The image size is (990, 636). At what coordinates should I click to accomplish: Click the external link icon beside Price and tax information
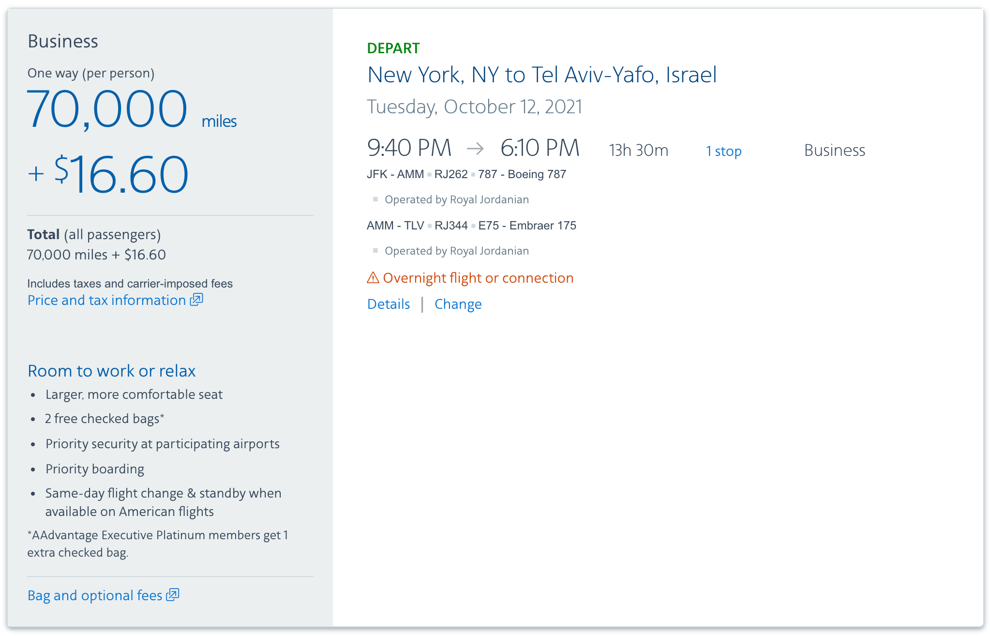click(196, 300)
